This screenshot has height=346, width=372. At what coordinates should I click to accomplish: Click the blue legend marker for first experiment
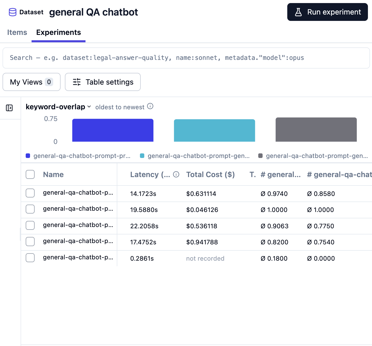[x=28, y=156]
